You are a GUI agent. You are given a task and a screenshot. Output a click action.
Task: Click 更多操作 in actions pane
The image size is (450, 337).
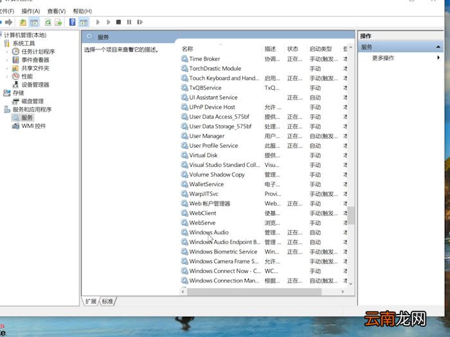(383, 58)
